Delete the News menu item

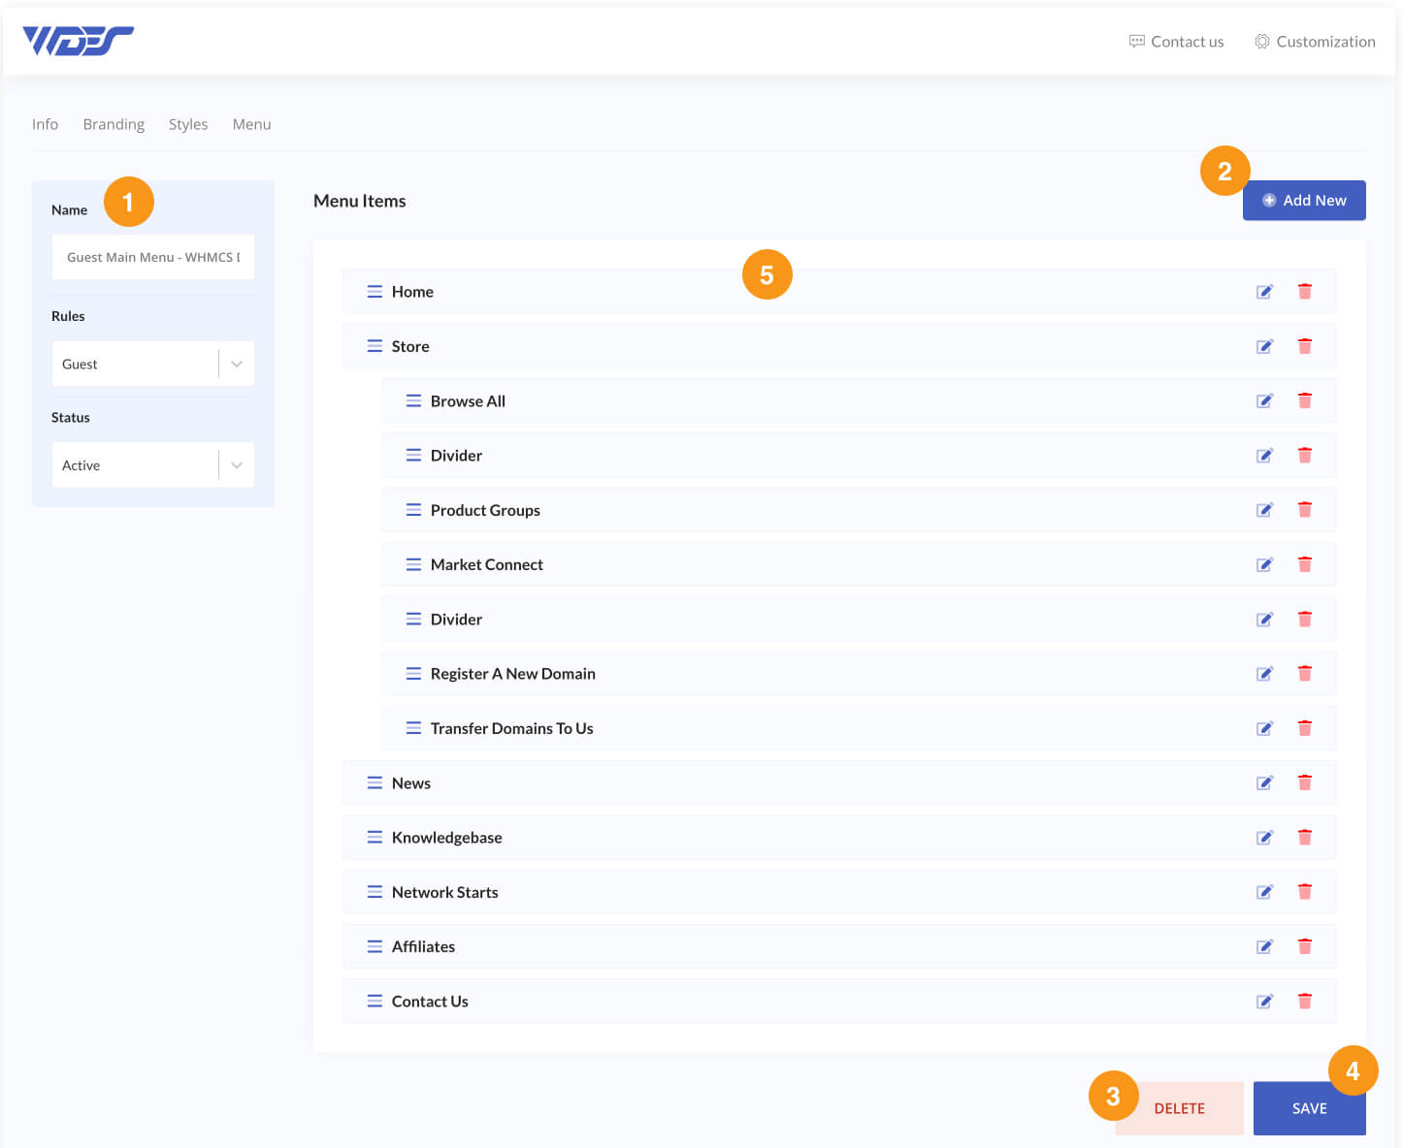coord(1305,781)
